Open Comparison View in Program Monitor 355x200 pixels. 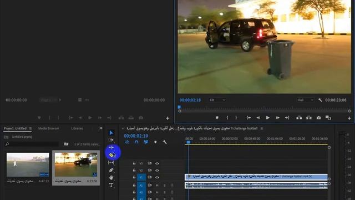328,118
